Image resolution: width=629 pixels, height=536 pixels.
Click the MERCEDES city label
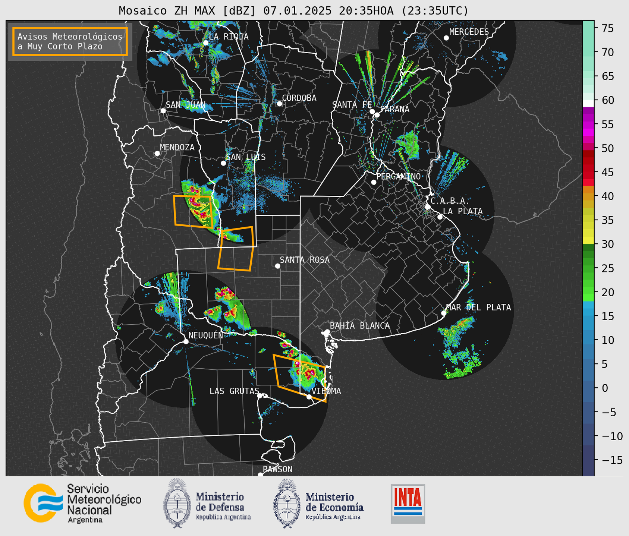tap(469, 32)
